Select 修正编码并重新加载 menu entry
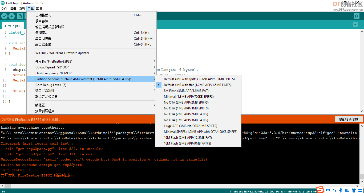Image resolution: width=364 pixels, height=193 pixels. pos(91,27)
